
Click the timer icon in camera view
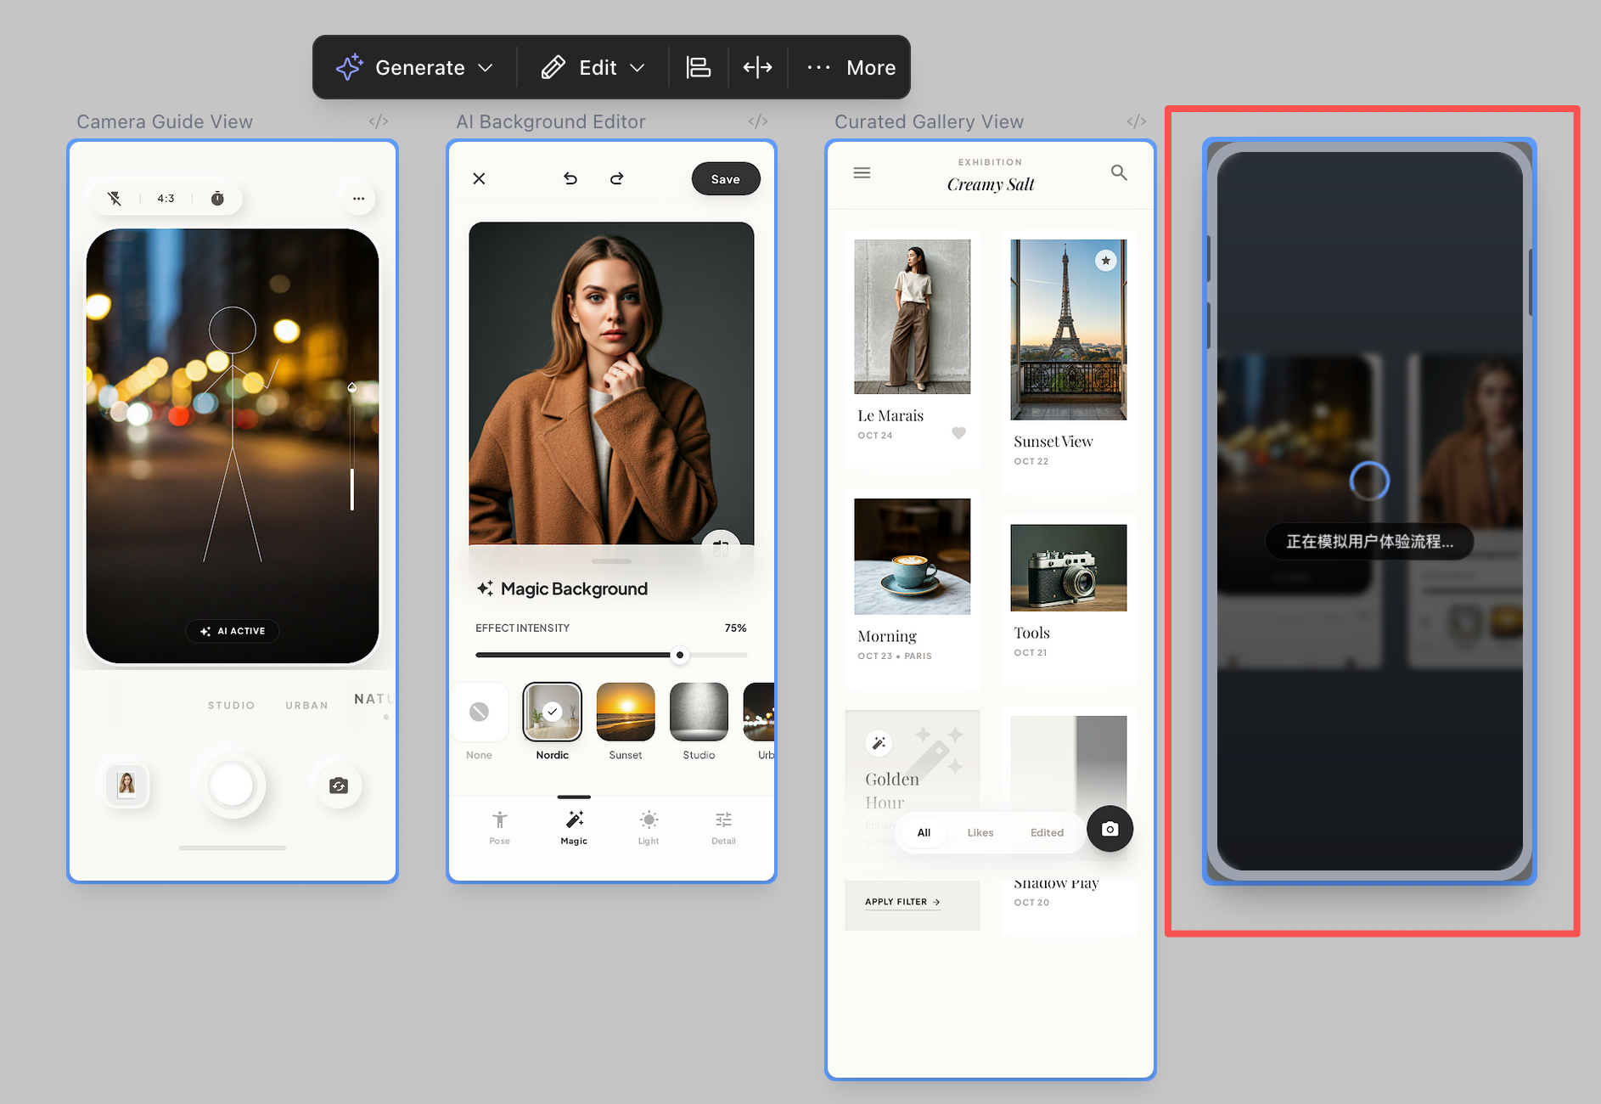pos(217,199)
